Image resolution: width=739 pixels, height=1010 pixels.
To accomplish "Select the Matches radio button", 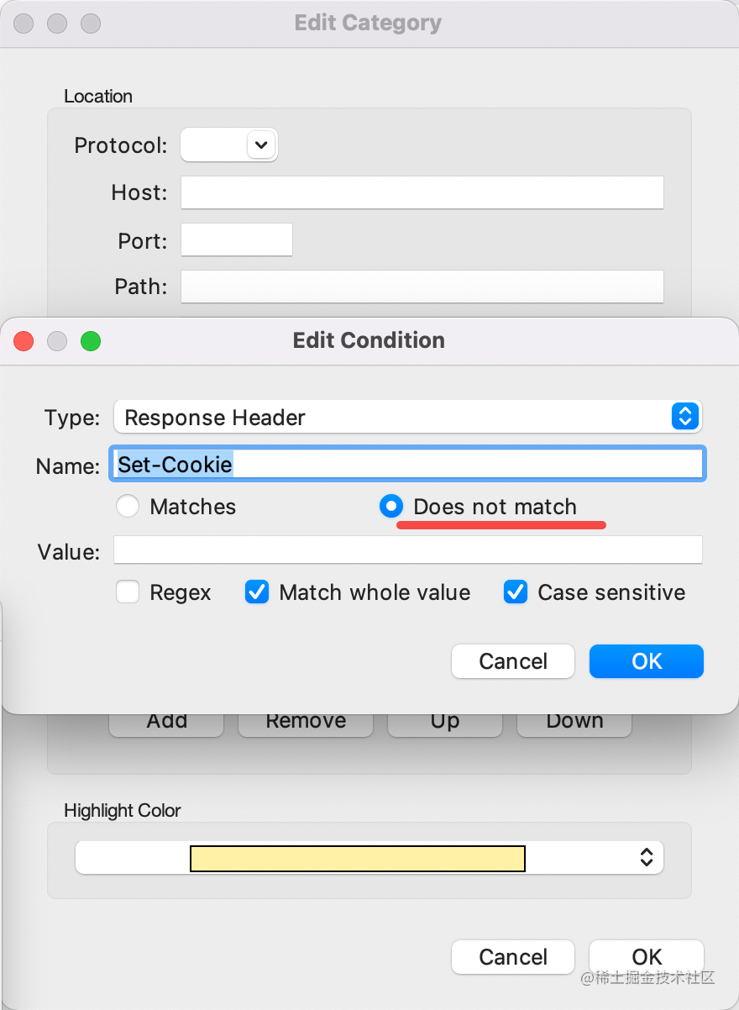I will tap(128, 507).
